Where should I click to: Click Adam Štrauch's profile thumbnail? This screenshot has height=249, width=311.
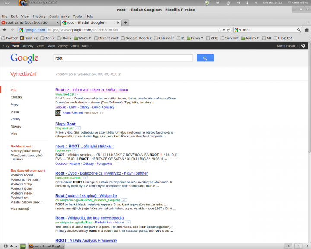(x=58, y=113)
